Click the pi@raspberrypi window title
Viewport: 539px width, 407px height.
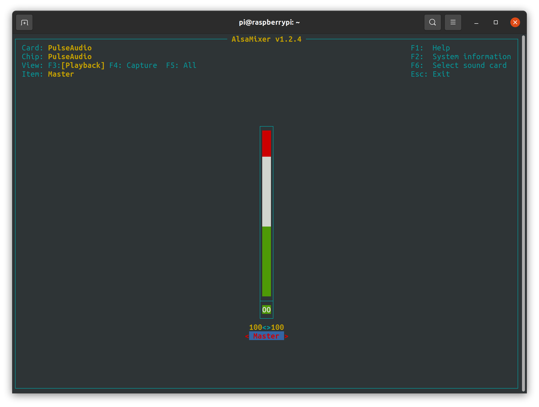pos(269,22)
